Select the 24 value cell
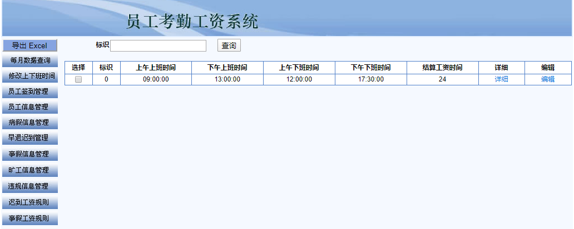574x229 pixels. click(443, 79)
